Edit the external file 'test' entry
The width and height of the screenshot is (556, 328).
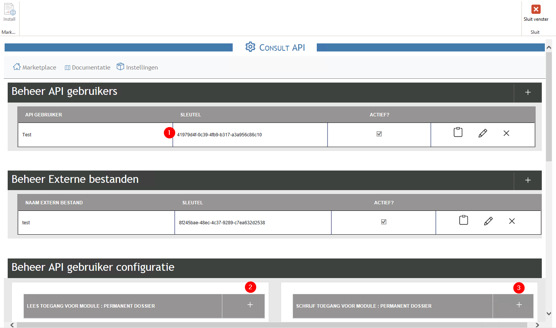(x=488, y=221)
